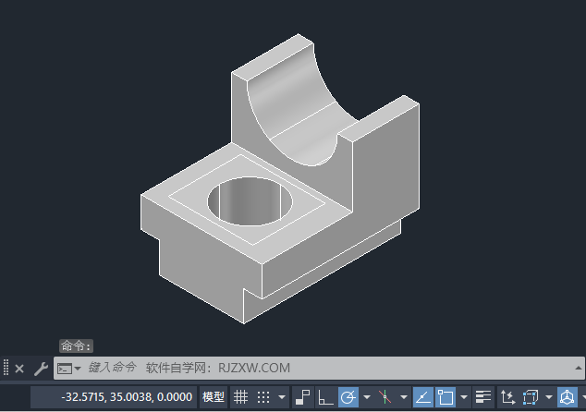
Task: Expand polar tracking angle dropdown
Action: 366,397
